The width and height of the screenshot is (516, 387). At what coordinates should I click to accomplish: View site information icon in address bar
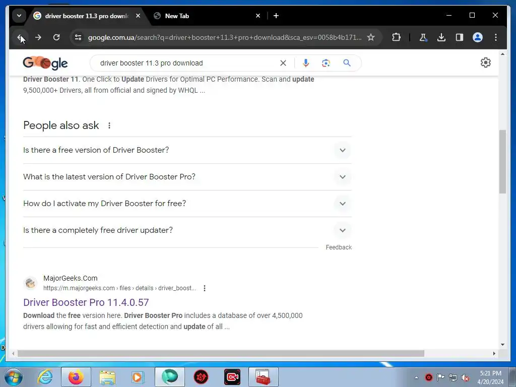(x=78, y=37)
